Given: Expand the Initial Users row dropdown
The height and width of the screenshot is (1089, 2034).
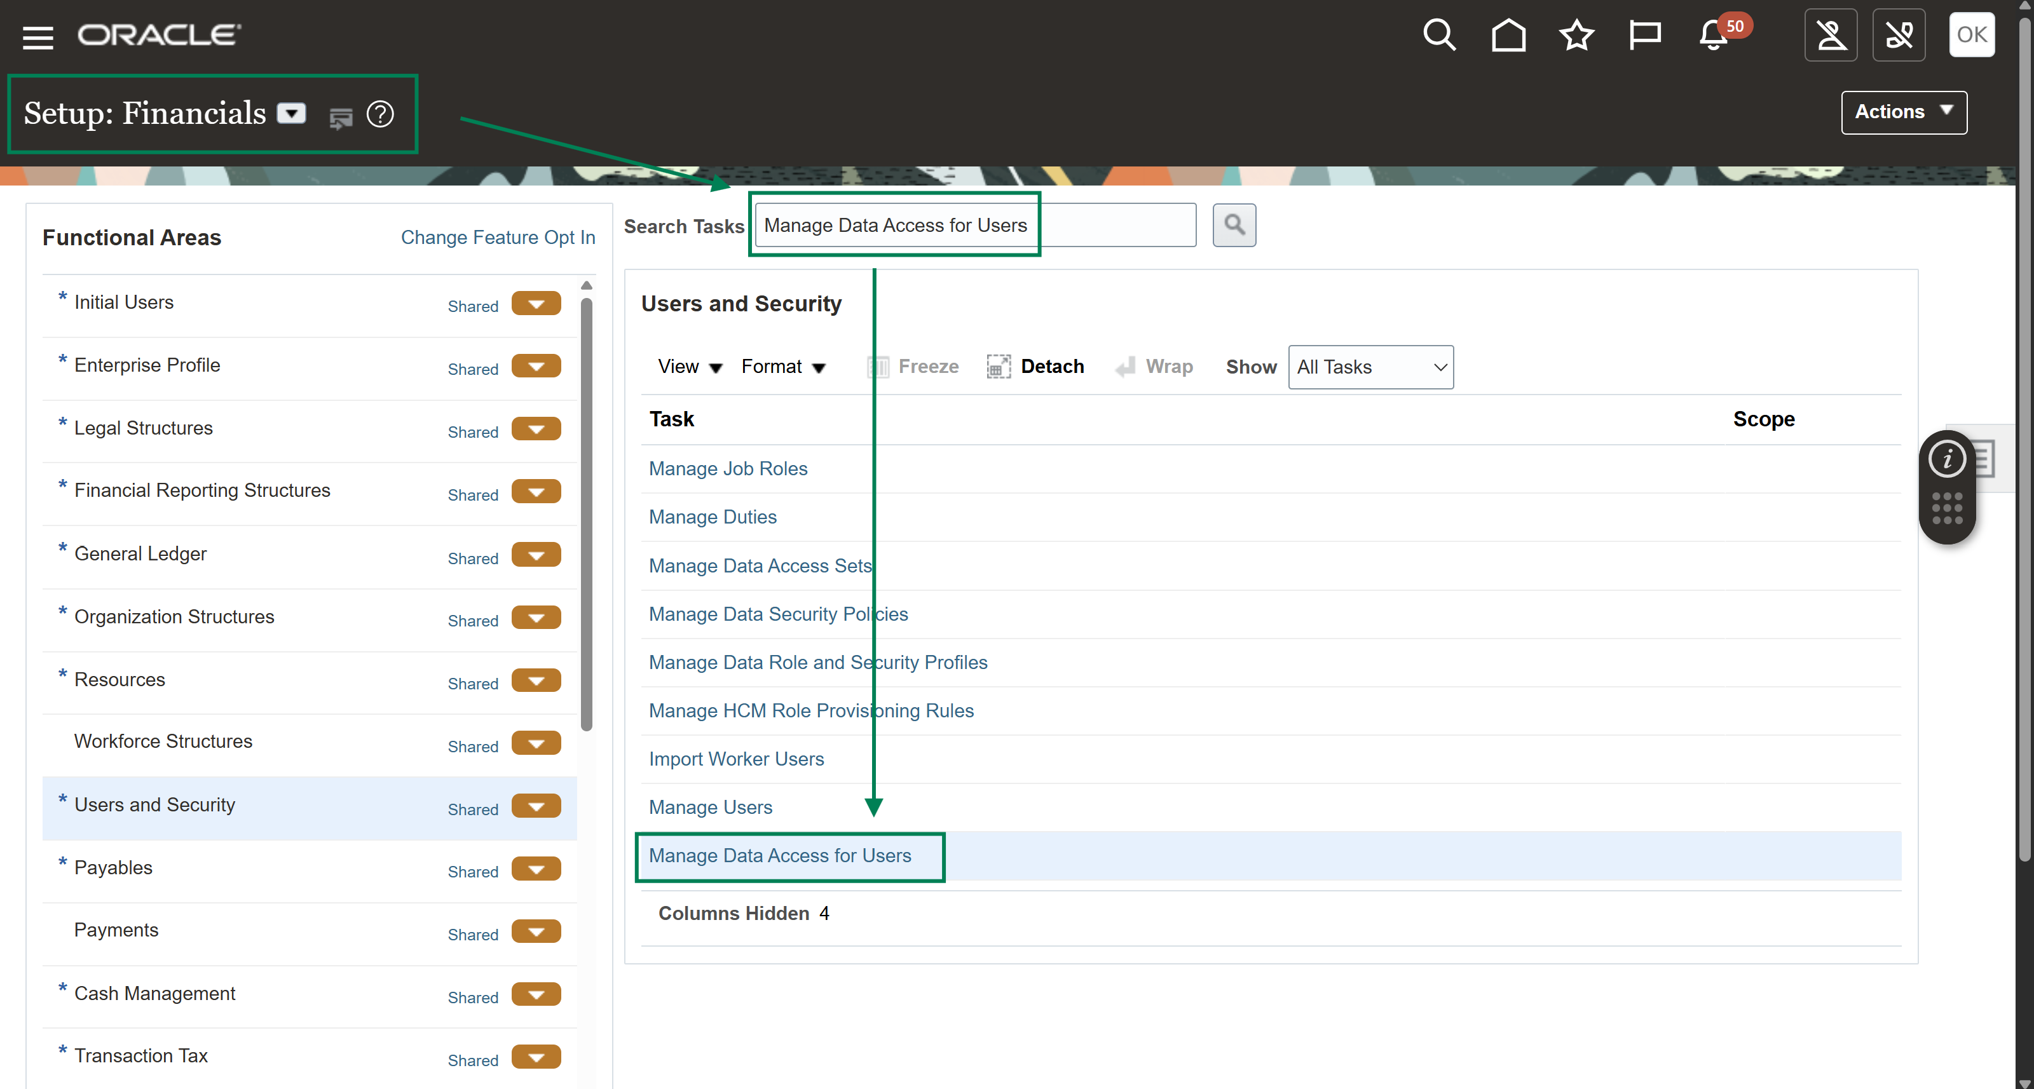Looking at the screenshot, I should click(536, 304).
